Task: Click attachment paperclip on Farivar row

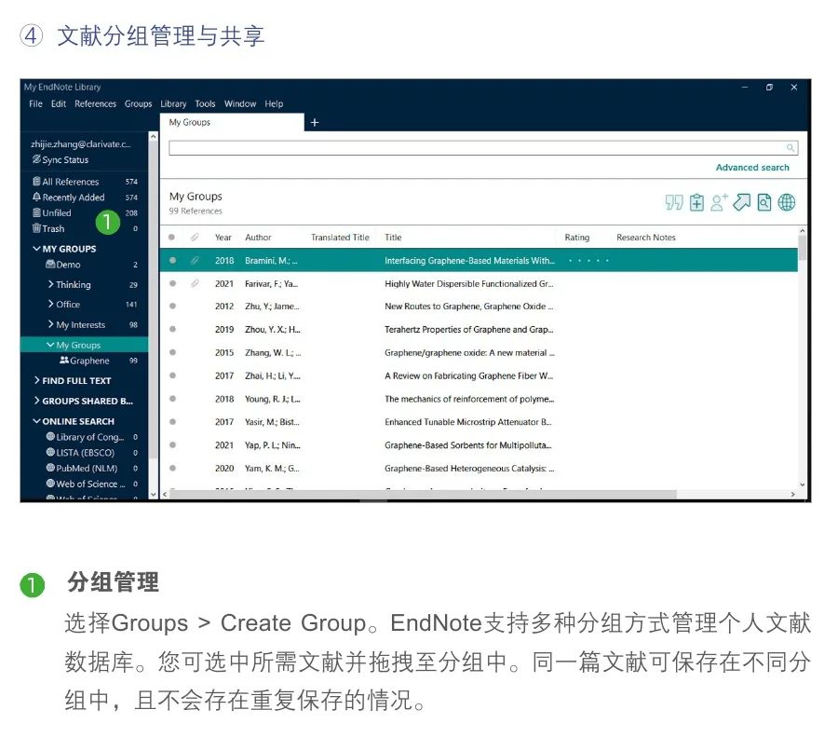Action: point(195,283)
